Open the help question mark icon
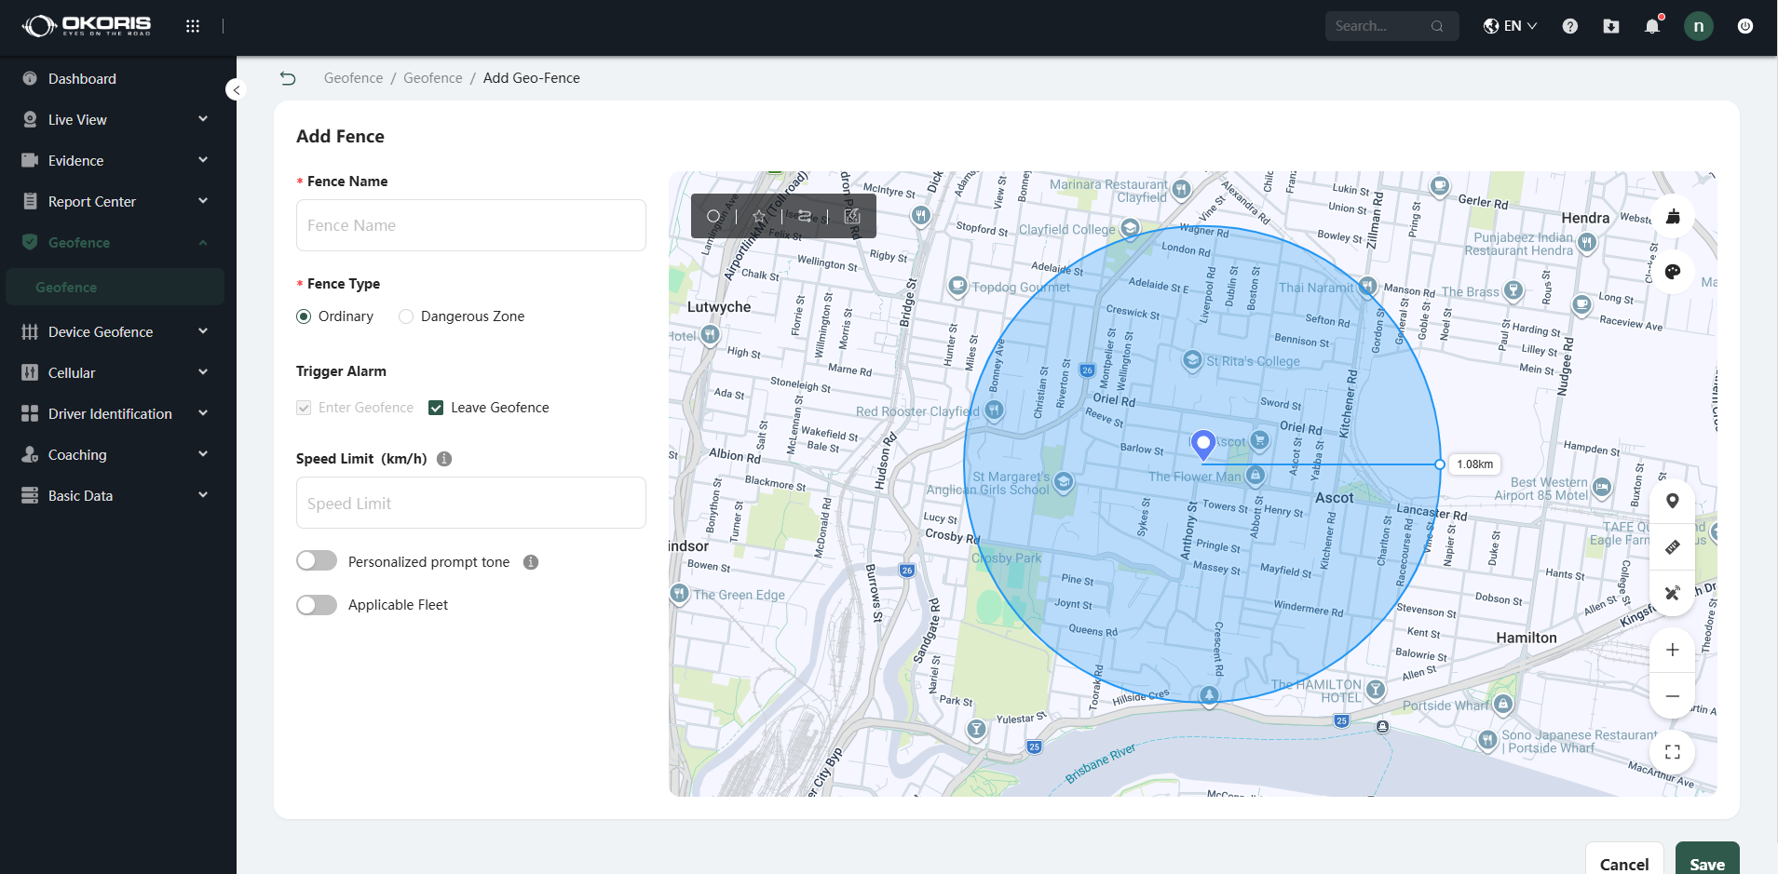The image size is (1778, 874). pyautogui.click(x=1570, y=26)
